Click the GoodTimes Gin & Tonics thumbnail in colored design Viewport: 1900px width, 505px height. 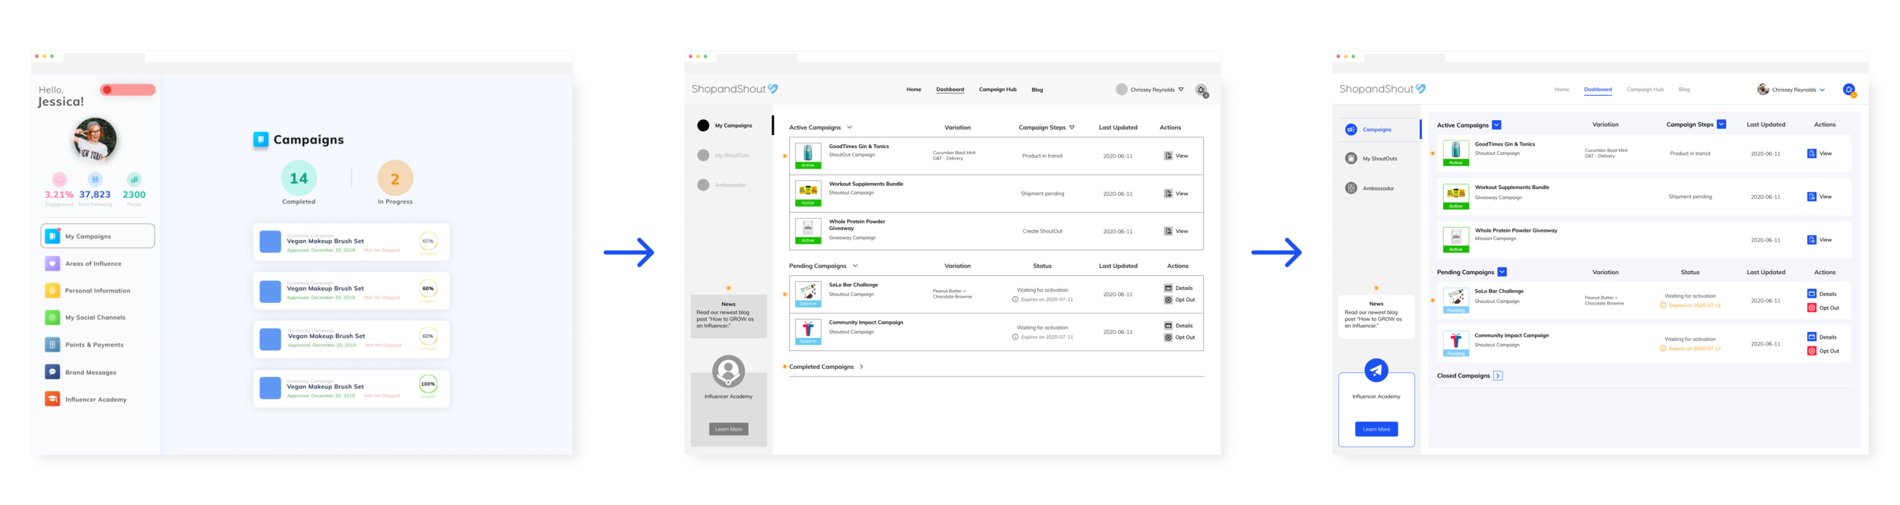(x=1455, y=153)
